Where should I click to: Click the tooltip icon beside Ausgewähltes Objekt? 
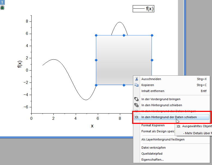pyautogui.click(x=178, y=126)
